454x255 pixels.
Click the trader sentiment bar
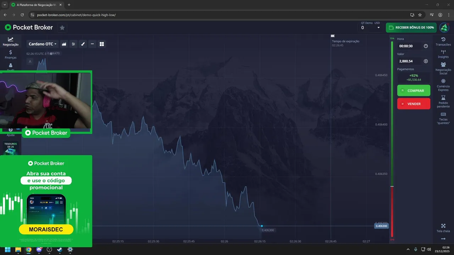392,140
